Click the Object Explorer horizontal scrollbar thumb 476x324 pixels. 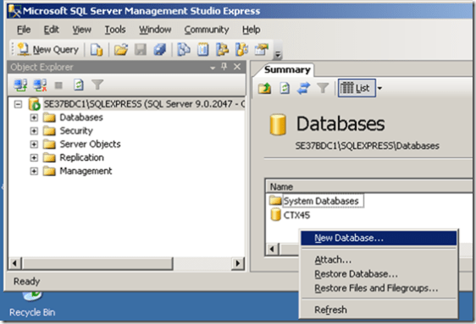point(97,263)
